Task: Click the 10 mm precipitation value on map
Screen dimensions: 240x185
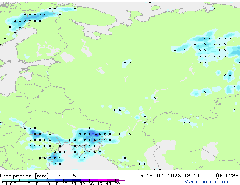Action: coord(55,158)
